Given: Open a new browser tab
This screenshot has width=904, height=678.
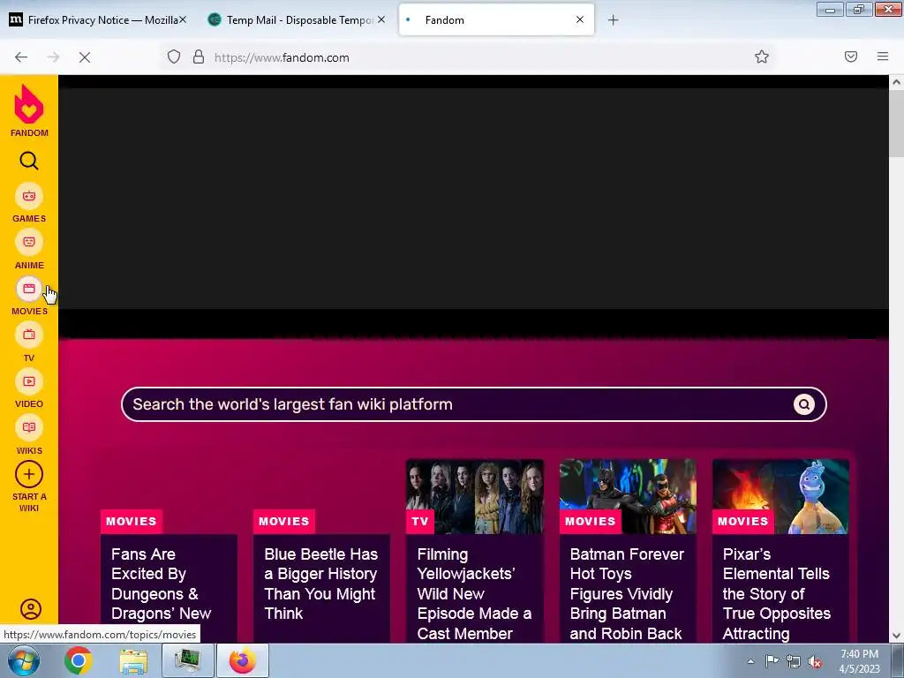Looking at the screenshot, I should (x=613, y=20).
